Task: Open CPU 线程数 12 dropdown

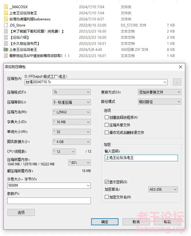Action: (64, 151)
